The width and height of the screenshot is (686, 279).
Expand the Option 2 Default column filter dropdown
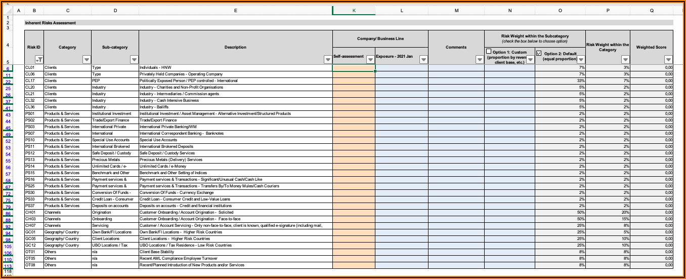[581, 60]
